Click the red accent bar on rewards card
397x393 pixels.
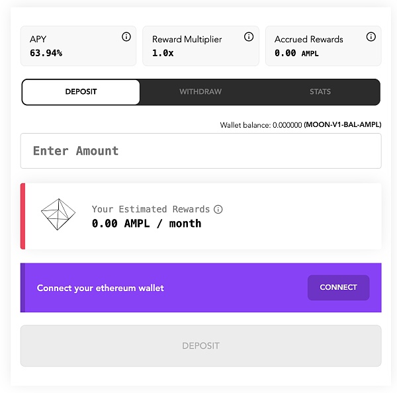click(22, 216)
